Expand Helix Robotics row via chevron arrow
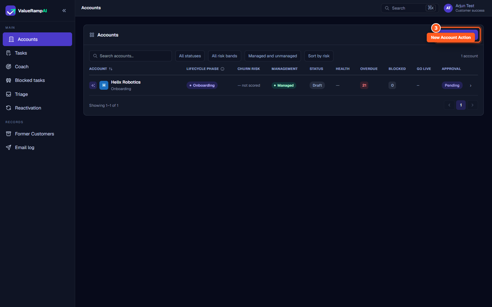 470,86
